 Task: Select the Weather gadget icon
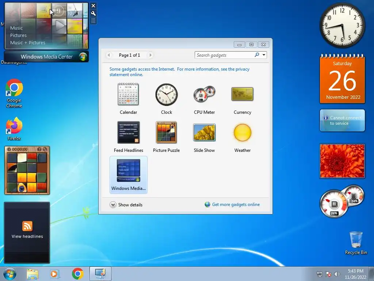(x=243, y=132)
